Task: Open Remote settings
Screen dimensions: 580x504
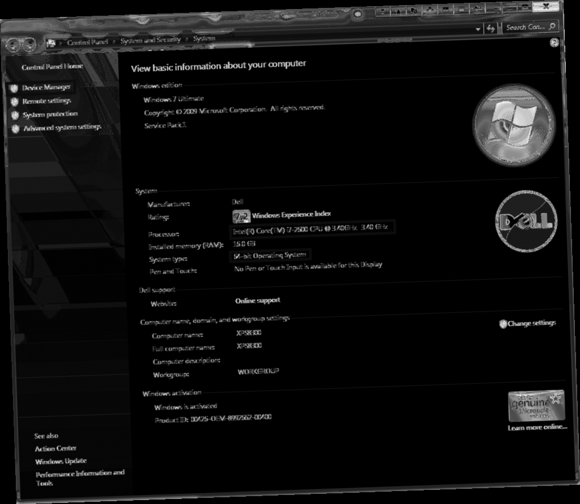Action: (47, 101)
